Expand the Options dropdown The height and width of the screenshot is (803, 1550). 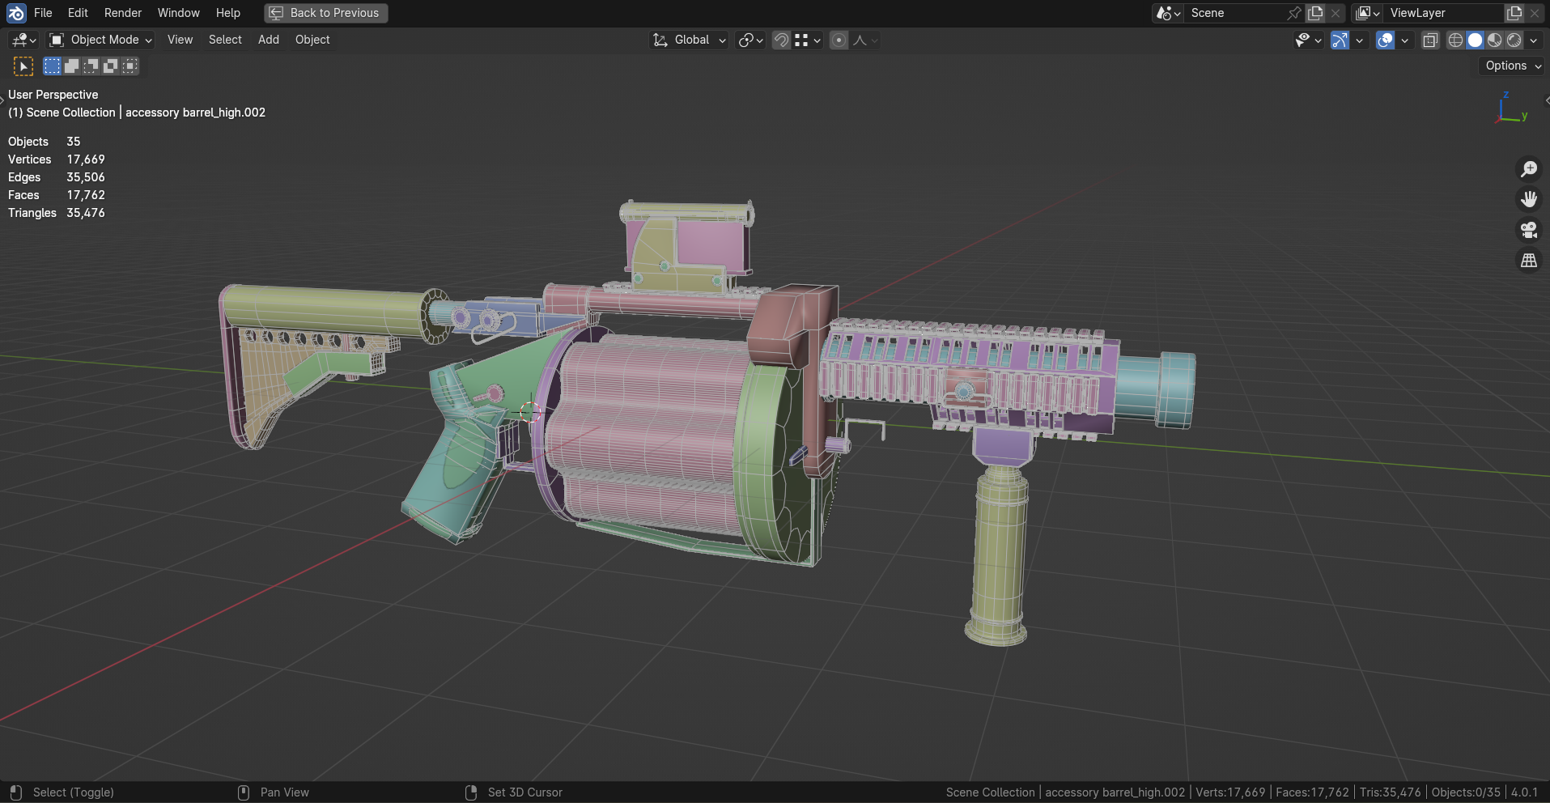1512,66
